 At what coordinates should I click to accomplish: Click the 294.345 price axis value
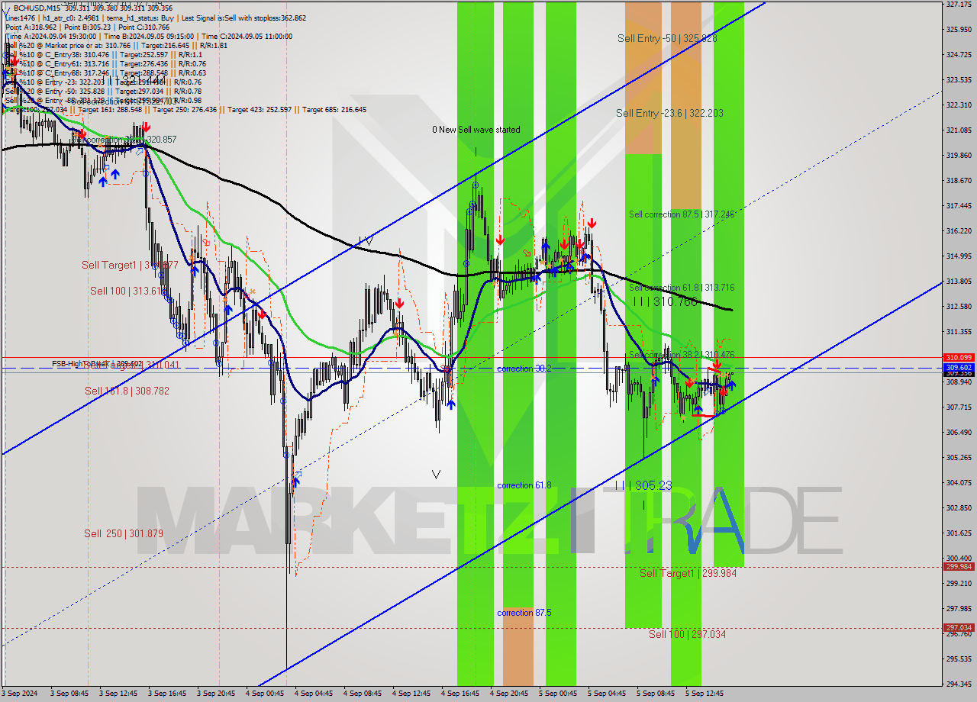959,684
